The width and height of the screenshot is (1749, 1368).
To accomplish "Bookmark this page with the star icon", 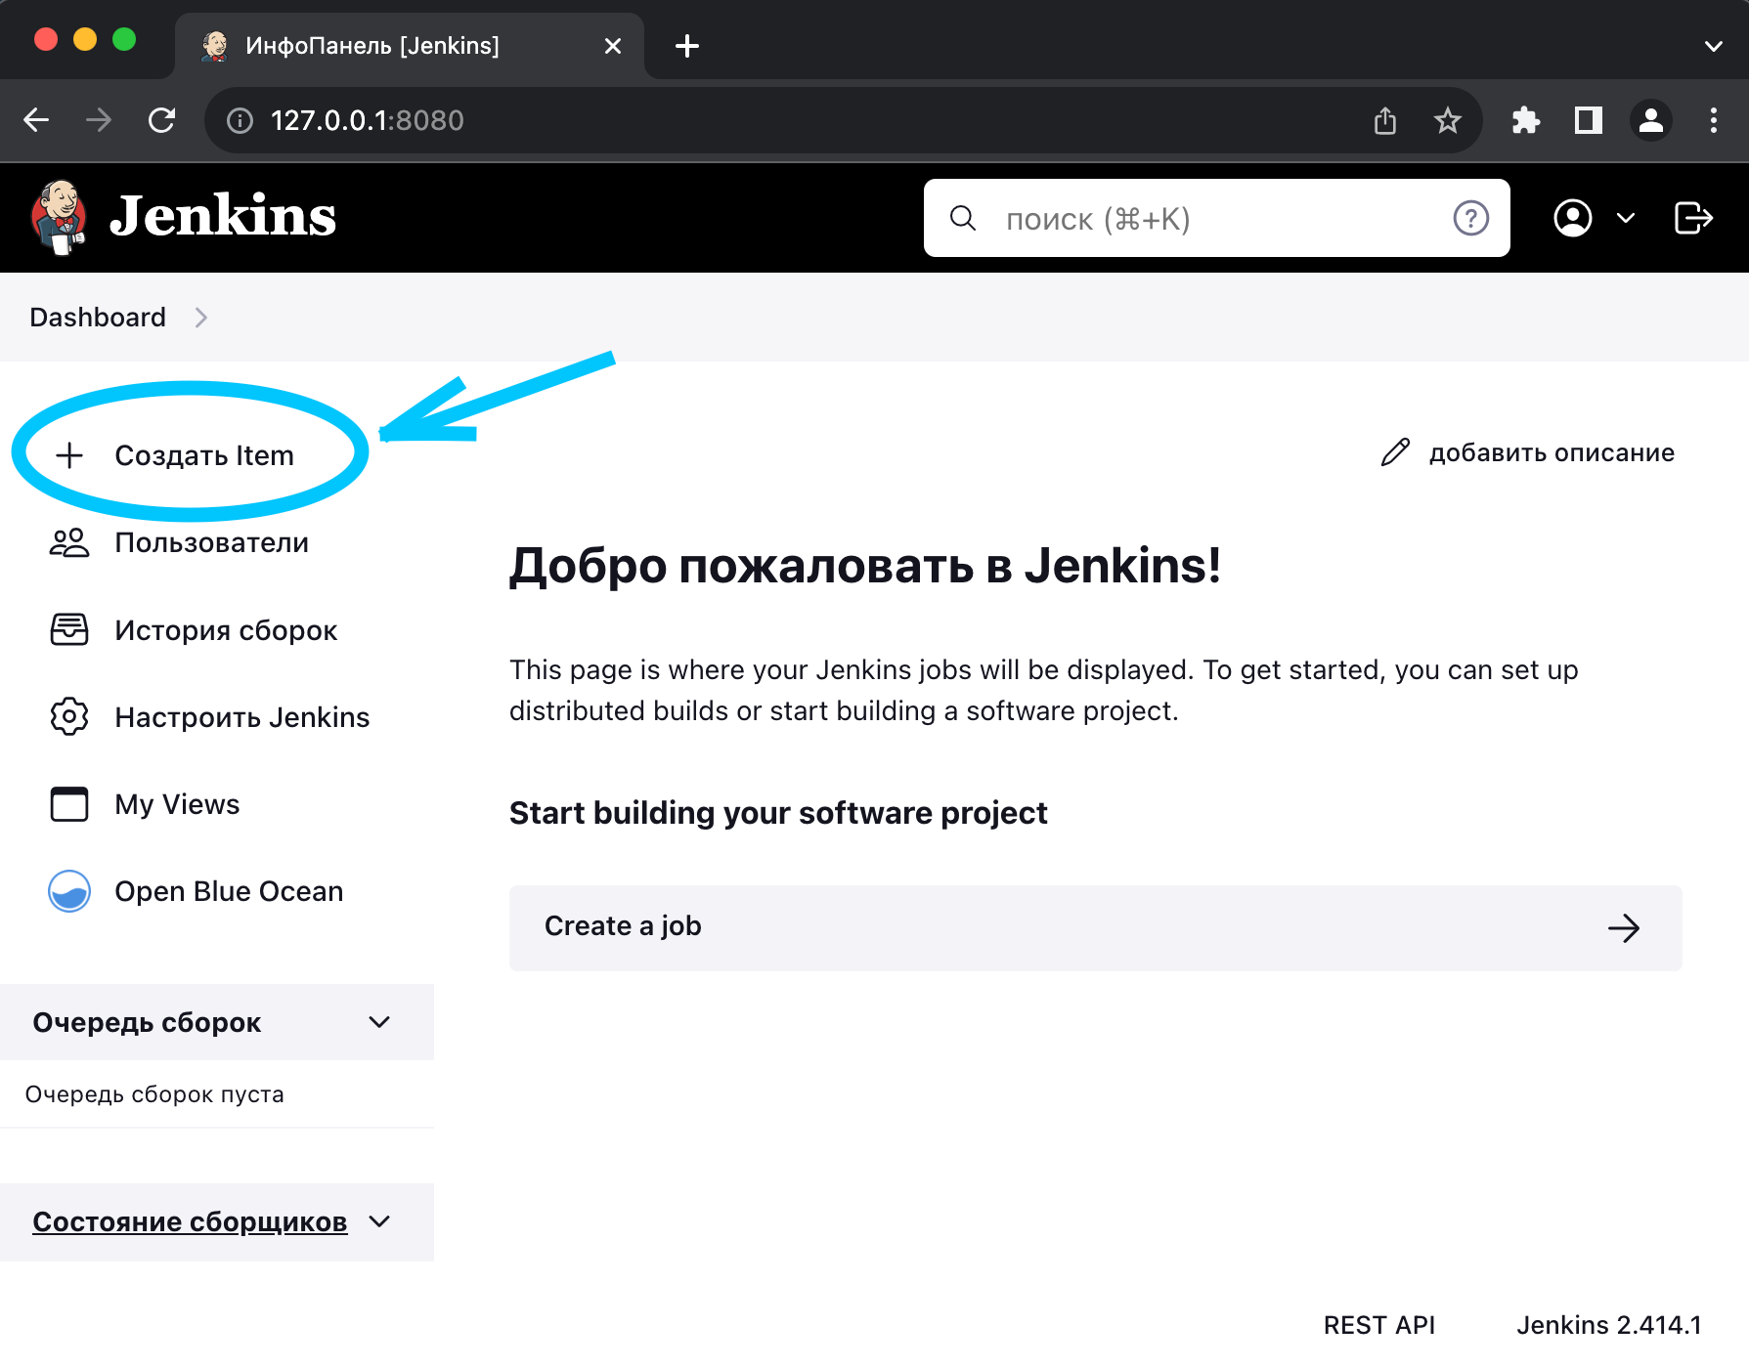I will click(1447, 120).
